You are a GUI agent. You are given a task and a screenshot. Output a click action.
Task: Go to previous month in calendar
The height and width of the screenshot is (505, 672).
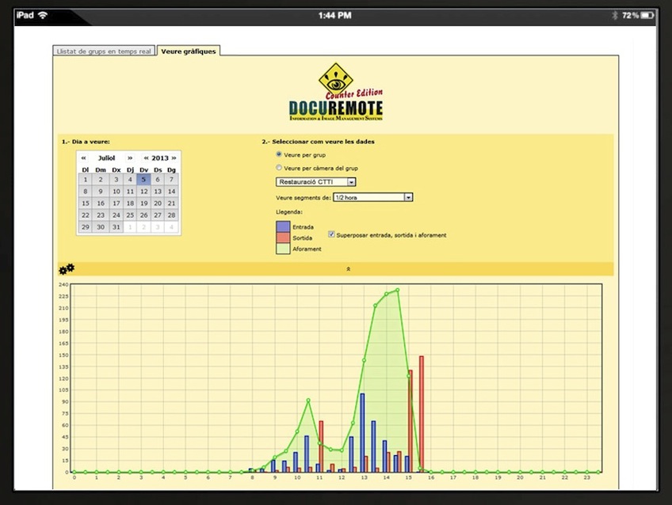[x=82, y=158]
